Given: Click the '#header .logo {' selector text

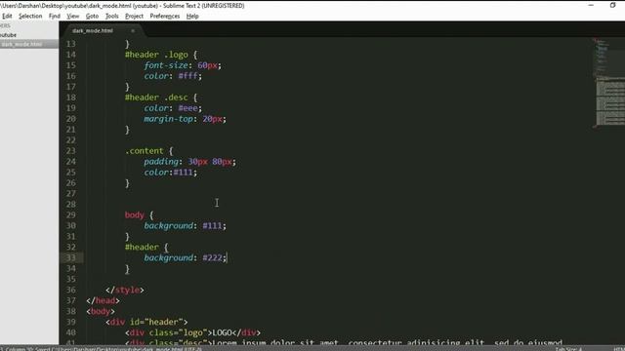Looking at the screenshot, I should click(161, 55).
